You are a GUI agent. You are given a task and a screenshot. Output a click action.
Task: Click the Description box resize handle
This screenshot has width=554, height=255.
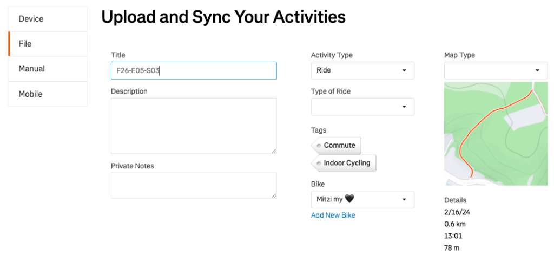click(x=274, y=151)
